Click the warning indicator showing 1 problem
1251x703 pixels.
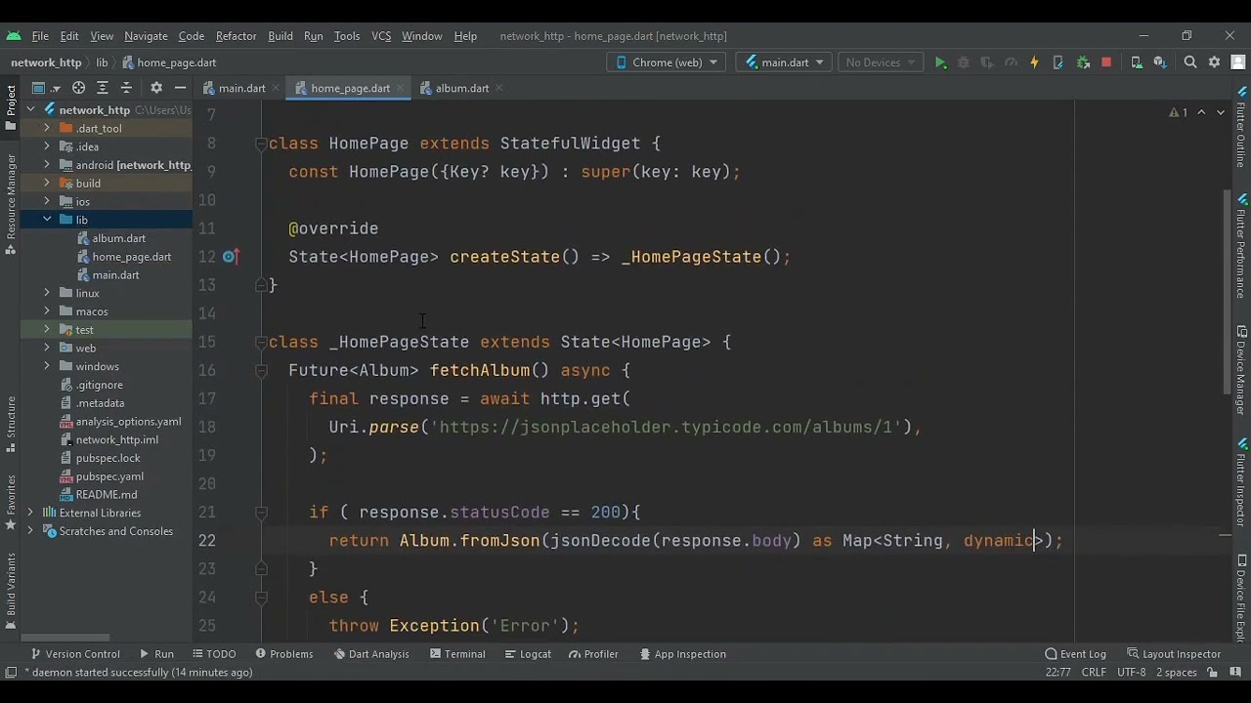click(1178, 113)
